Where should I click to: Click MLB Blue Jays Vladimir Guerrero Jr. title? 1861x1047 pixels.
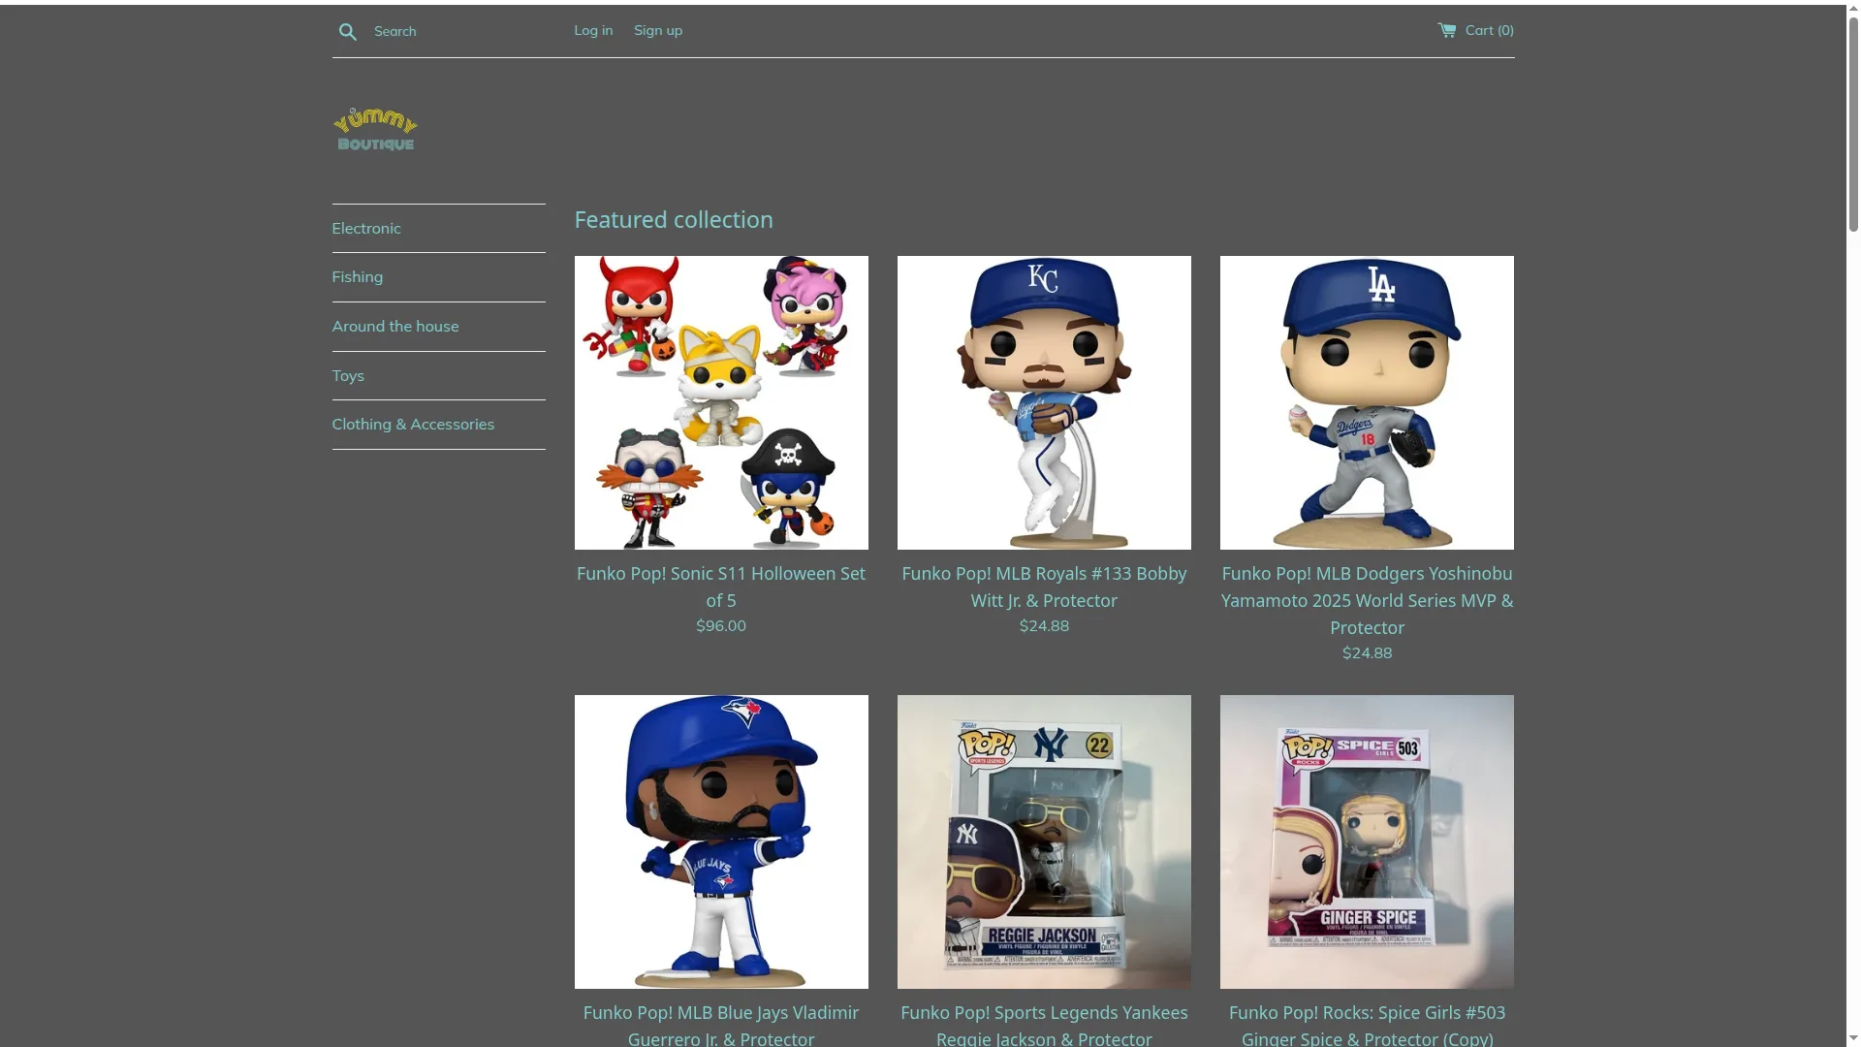click(721, 1025)
